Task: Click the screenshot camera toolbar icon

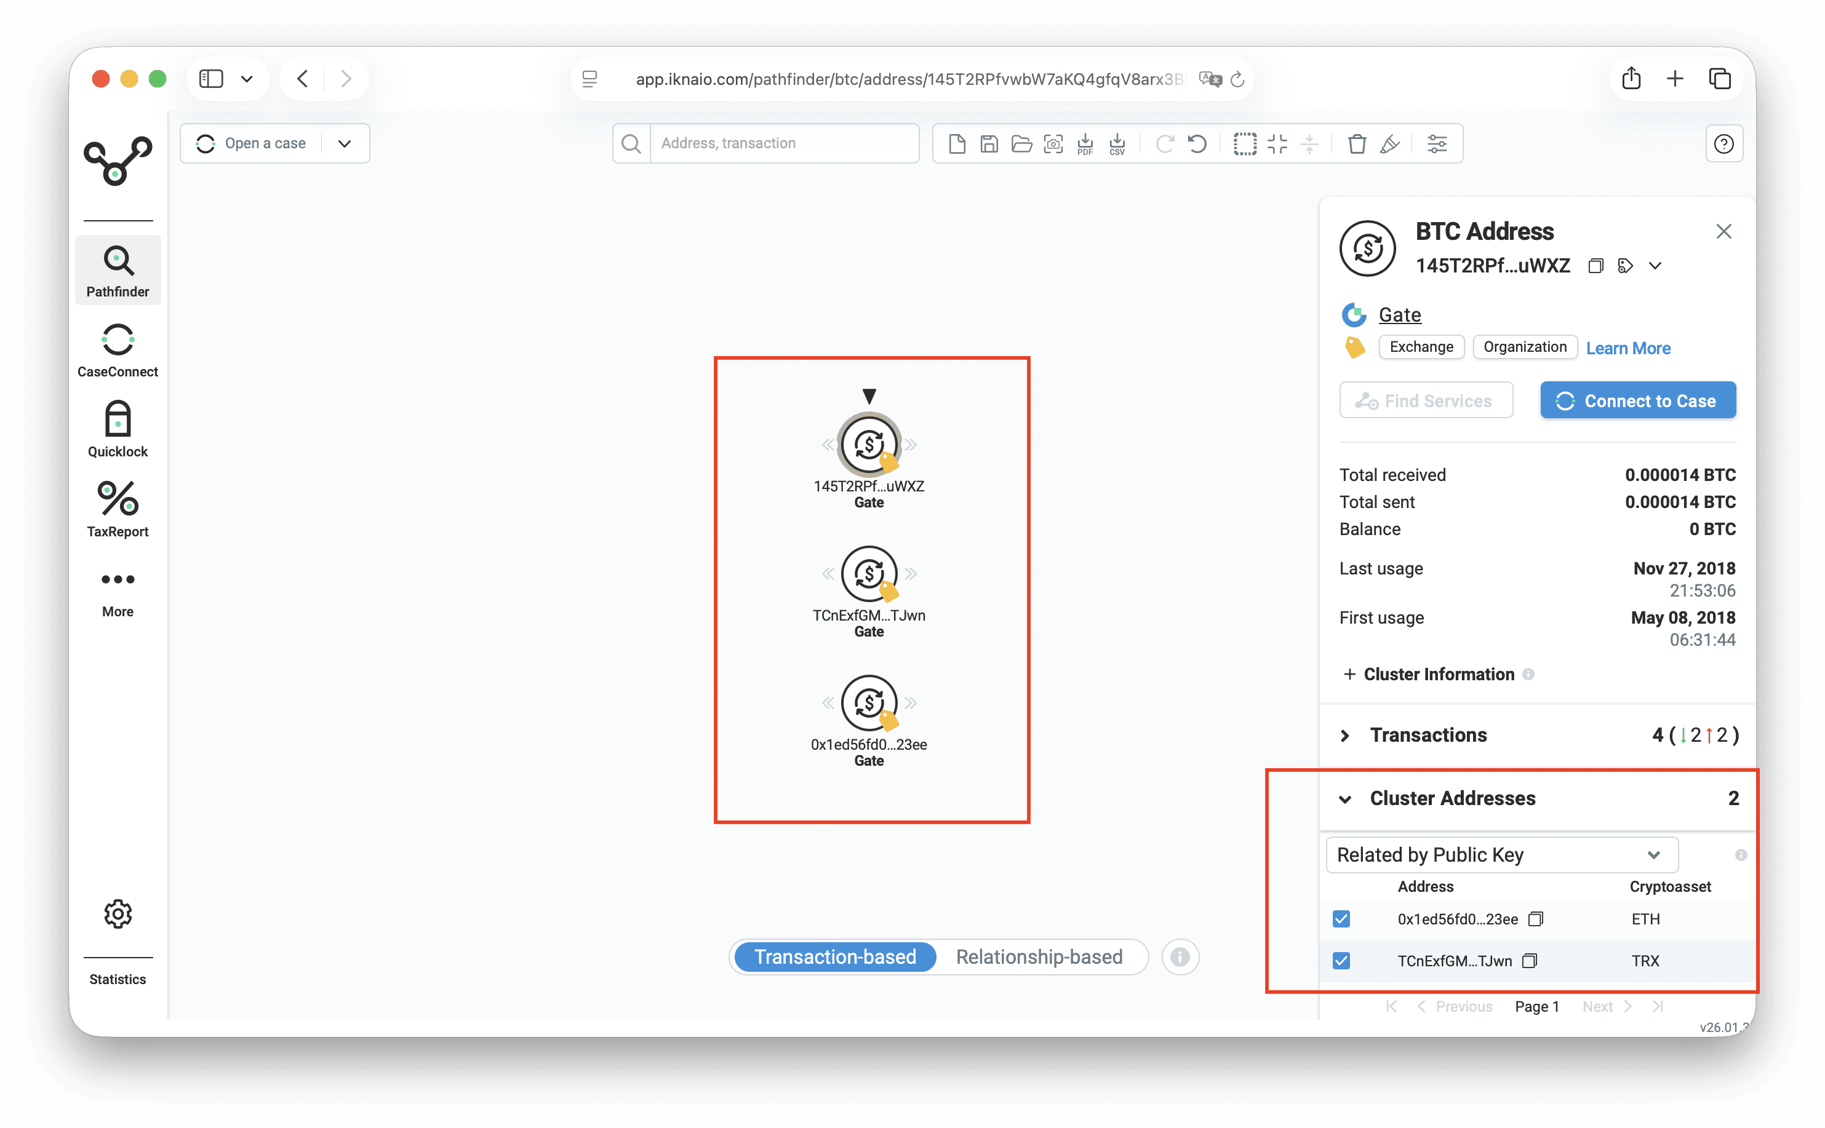Action: pos(1053,143)
